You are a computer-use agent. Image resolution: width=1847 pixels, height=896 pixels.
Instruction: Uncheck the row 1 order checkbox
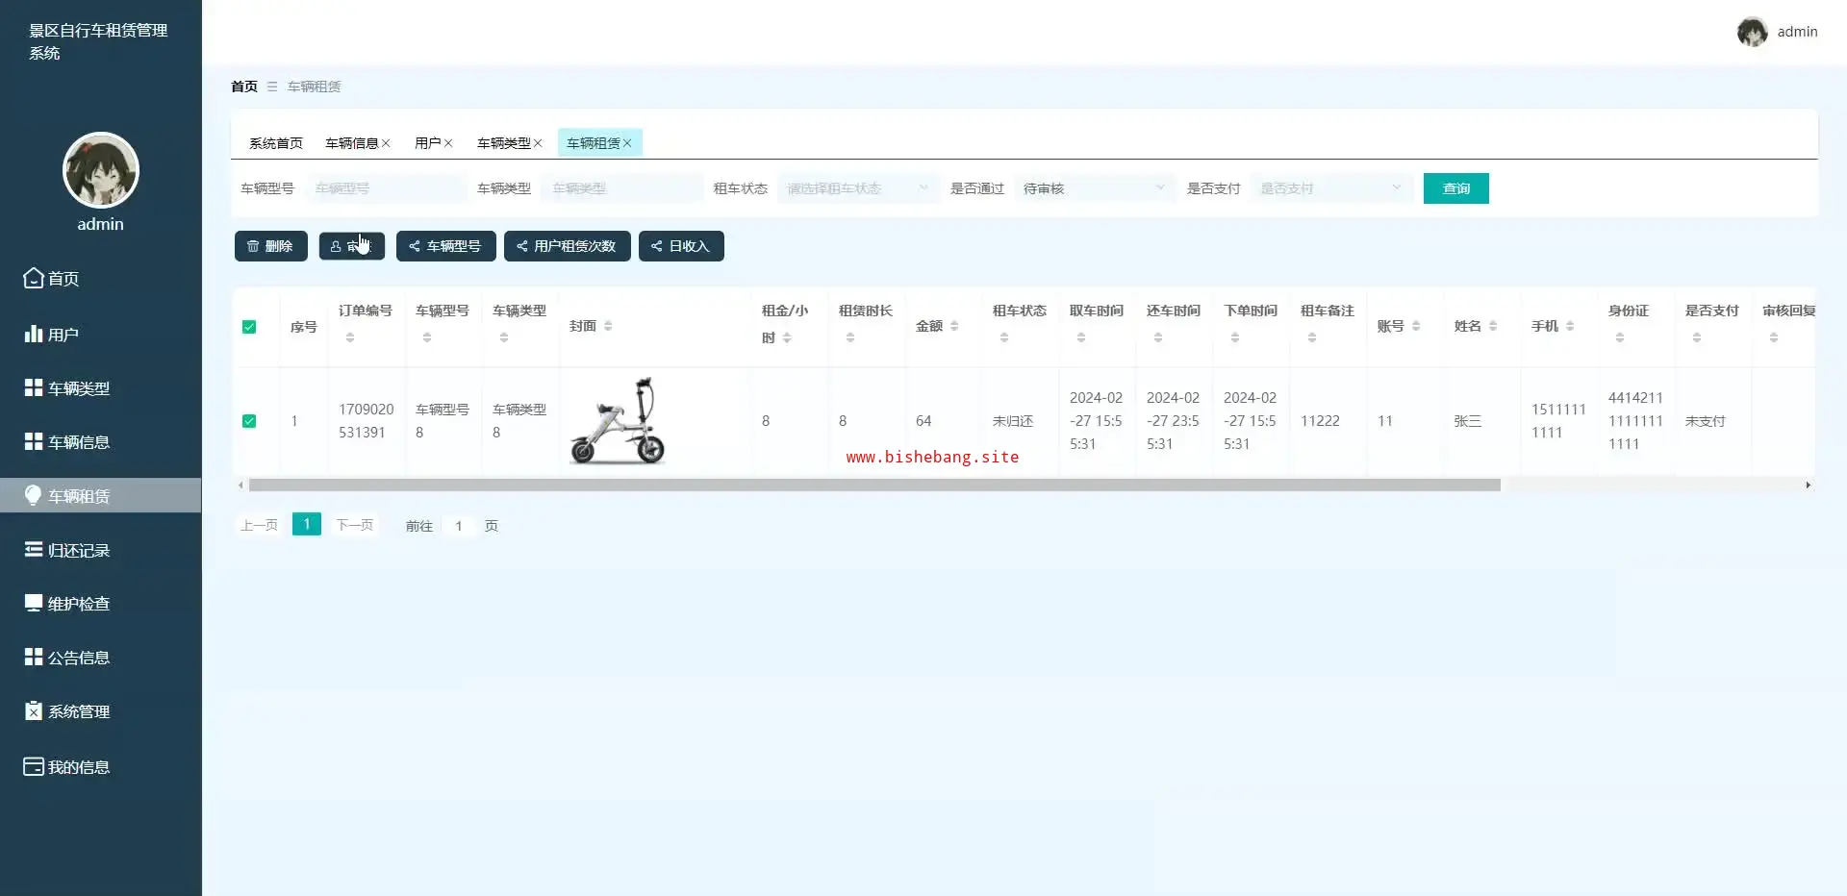(x=249, y=421)
